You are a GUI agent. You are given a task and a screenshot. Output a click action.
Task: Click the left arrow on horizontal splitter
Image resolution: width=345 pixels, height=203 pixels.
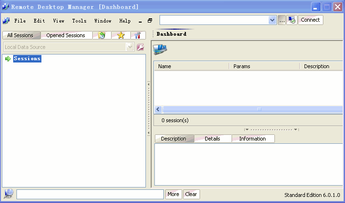[x=247, y=130]
